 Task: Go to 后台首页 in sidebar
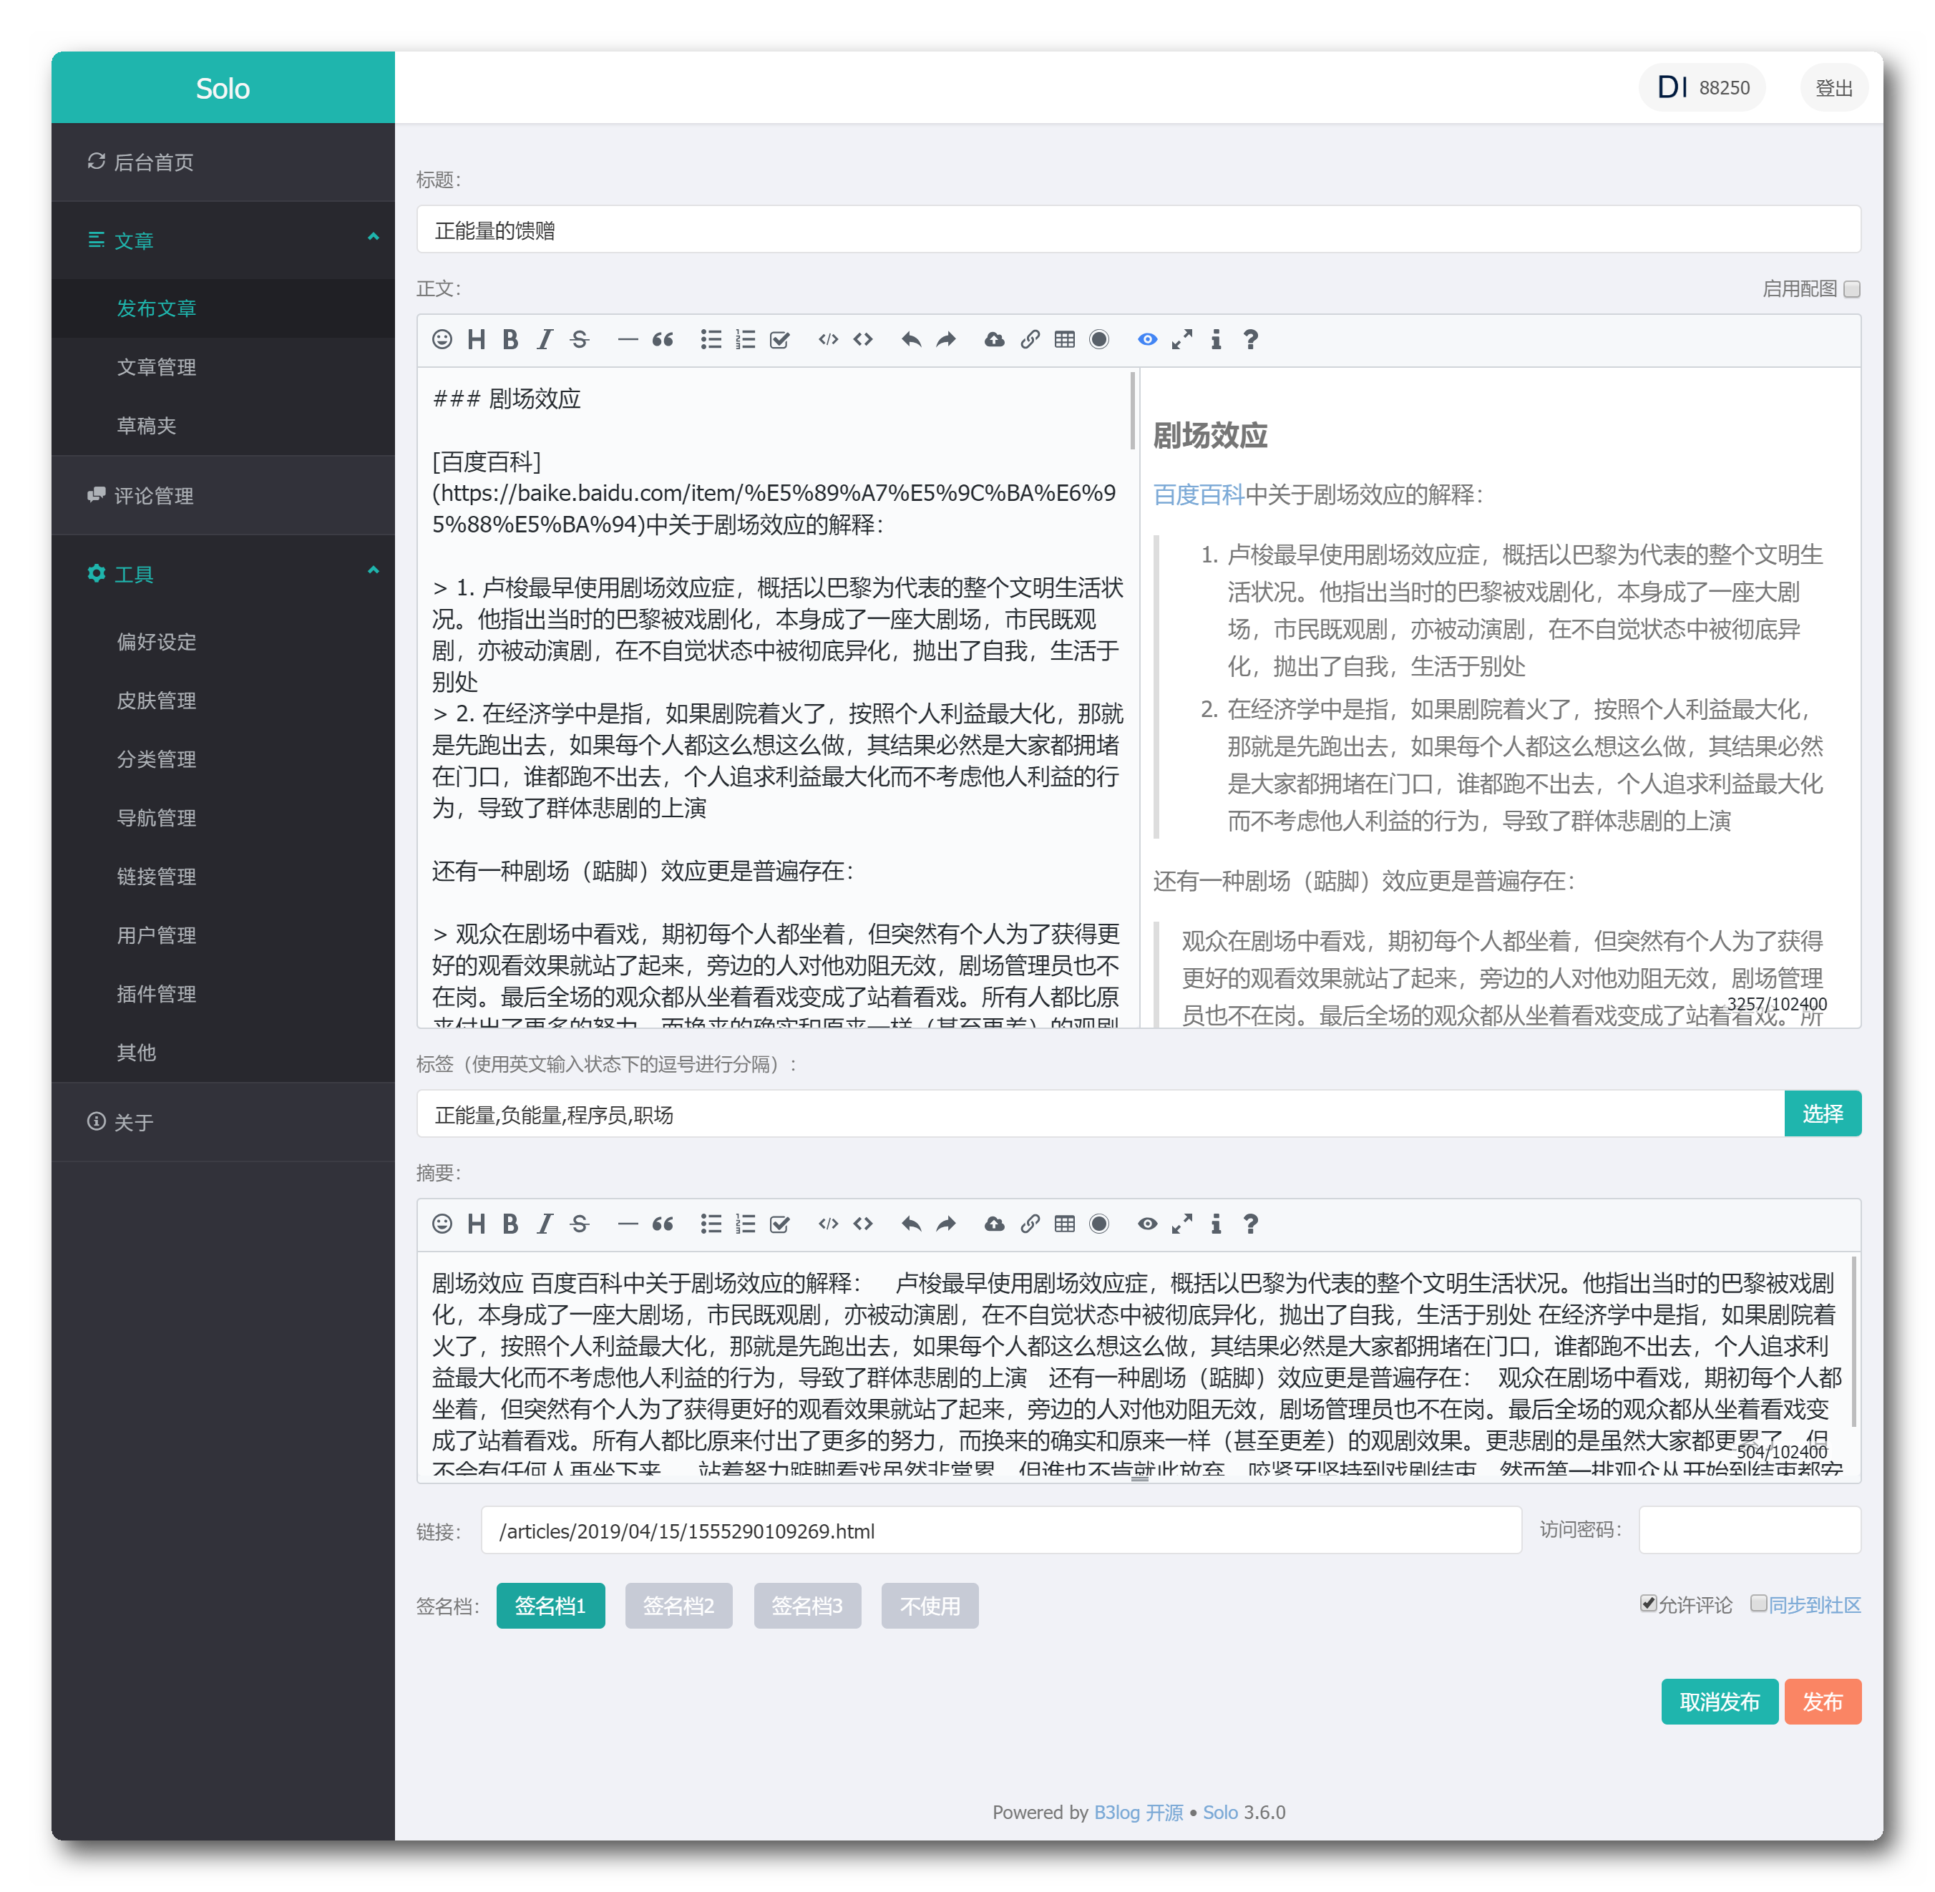[x=223, y=162]
